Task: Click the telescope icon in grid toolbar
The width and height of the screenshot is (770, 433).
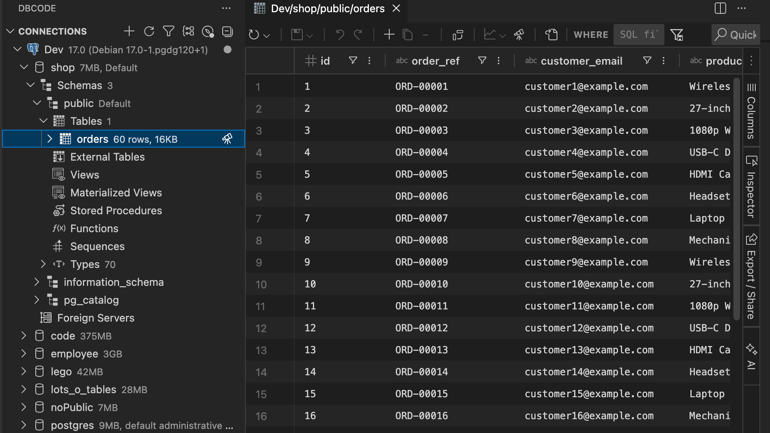Action: click(x=519, y=35)
